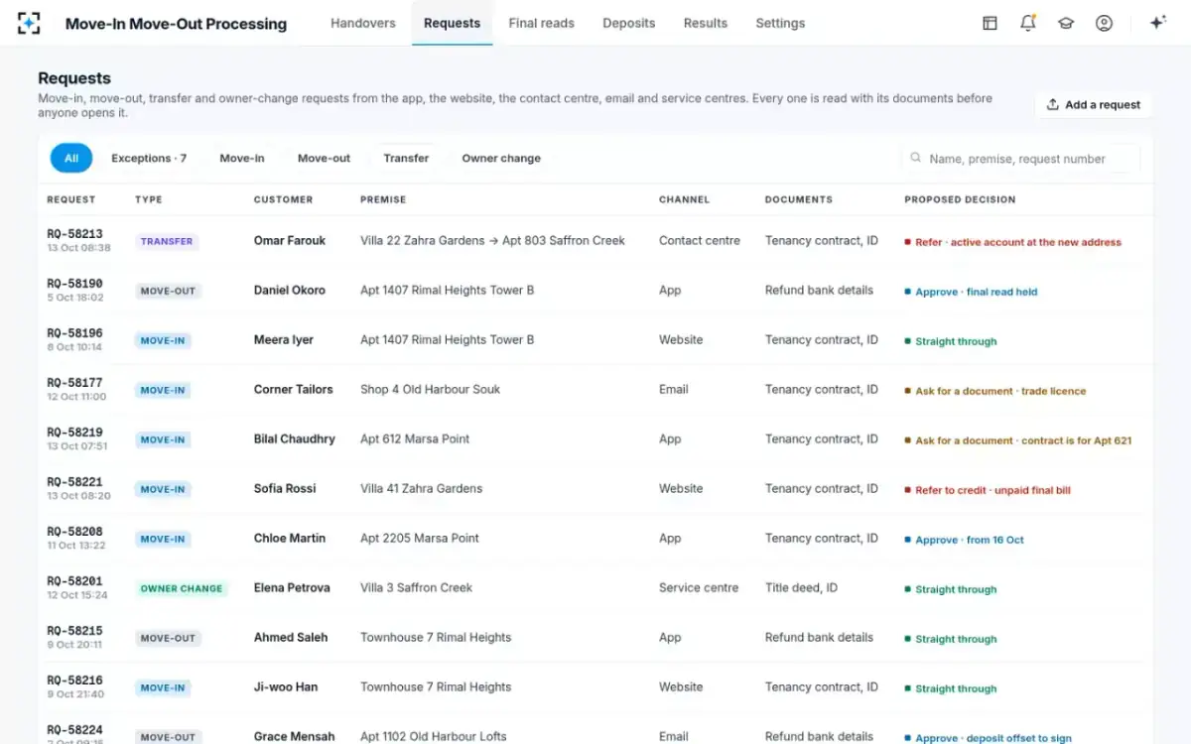
Task: Click the search magnifier icon
Action: point(915,158)
